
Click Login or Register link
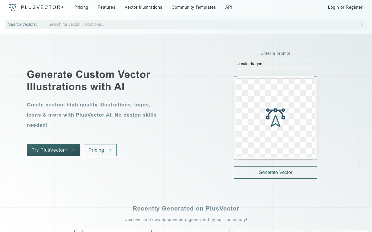click(x=345, y=7)
